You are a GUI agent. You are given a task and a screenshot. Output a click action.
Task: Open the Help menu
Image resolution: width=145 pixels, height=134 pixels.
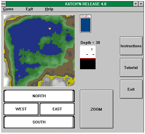coord(49,9)
